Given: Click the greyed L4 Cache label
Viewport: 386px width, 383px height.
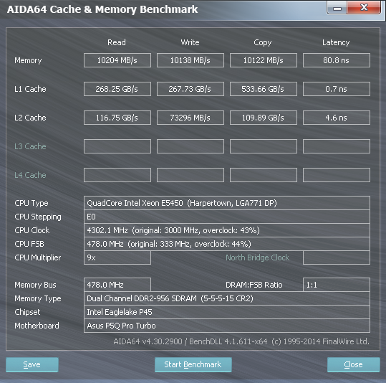Looking at the screenshot, I should (x=30, y=175).
